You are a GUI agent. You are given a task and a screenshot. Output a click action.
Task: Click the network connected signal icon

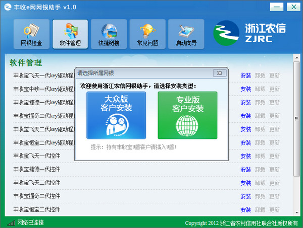point(11,222)
